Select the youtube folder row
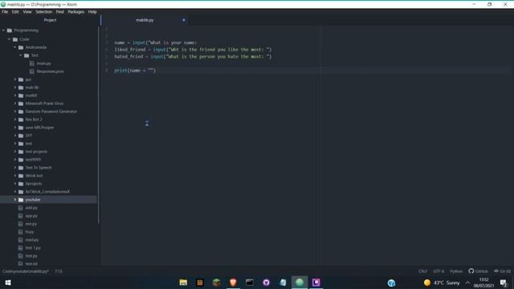The image size is (514, 289). (x=48, y=200)
